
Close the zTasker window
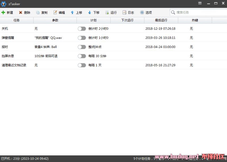click(x=223, y=3)
